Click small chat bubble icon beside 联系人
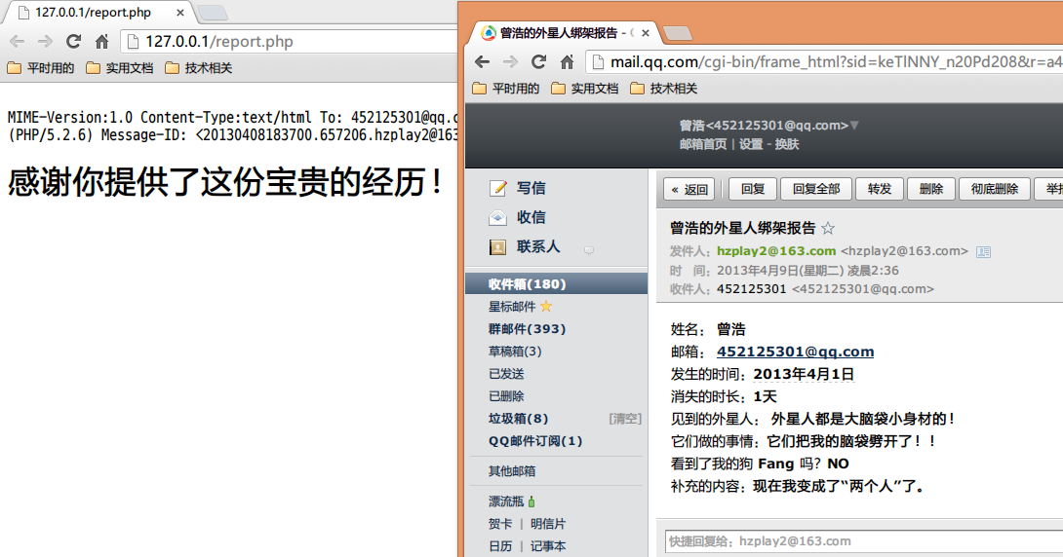Viewport: 1063px width, 557px height. [x=589, y=250]
